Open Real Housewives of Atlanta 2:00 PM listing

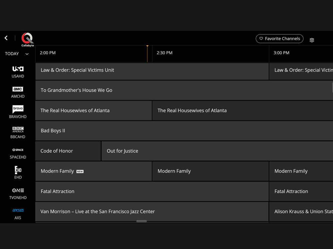click(94, 111)
